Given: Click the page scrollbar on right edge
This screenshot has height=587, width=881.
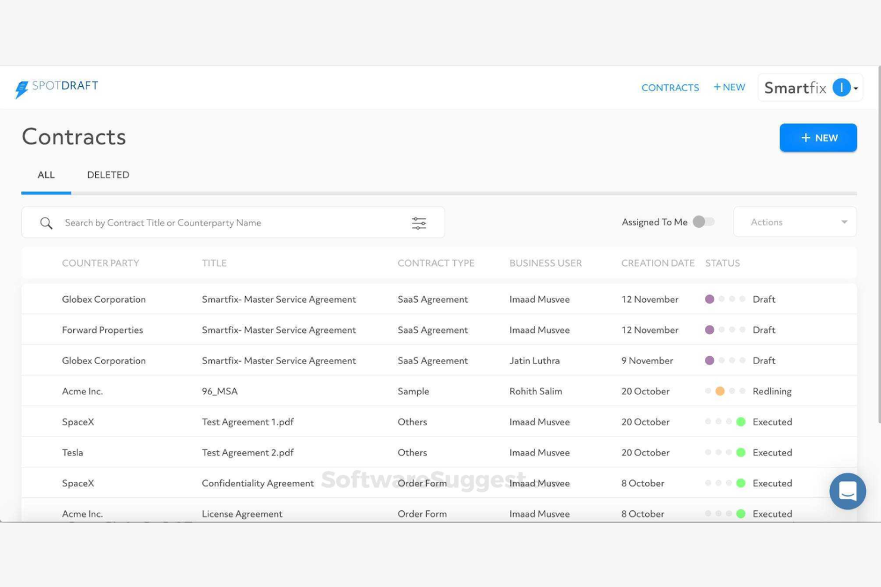Looking at the screenshot, I should pyautogui.click(x=879, y=244).
